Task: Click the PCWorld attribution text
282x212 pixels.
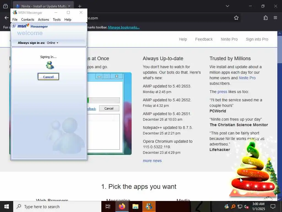Action: 218,111
